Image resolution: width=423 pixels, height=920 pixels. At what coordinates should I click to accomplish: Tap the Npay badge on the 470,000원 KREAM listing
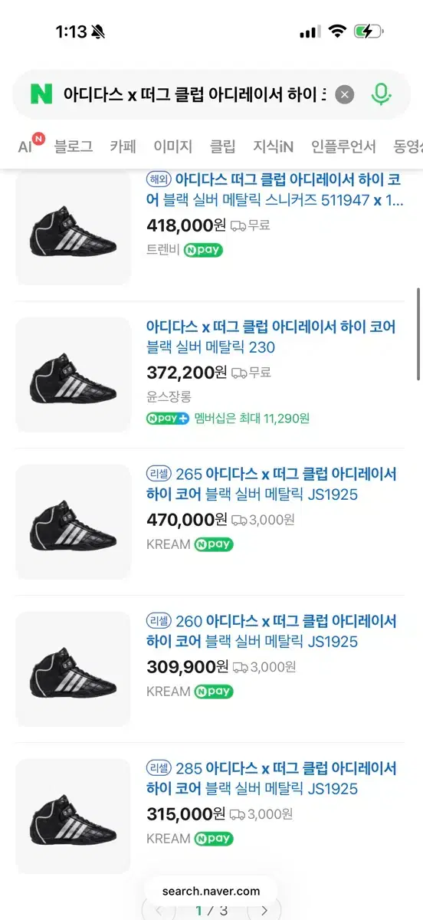click(213, 544)
